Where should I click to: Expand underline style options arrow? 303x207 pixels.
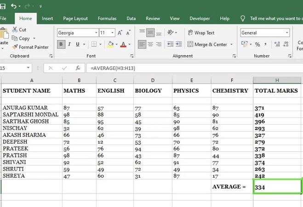84,44
